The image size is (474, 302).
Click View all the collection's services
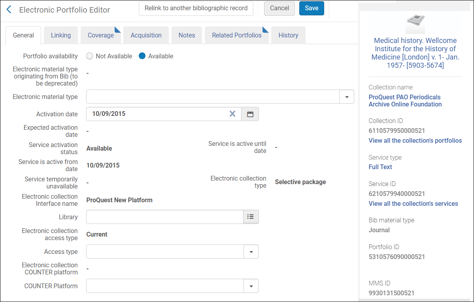pyautogui.click(x=413, y=203)
